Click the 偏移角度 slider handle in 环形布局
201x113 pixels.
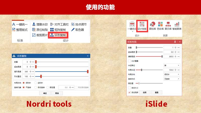click(162, 56)
